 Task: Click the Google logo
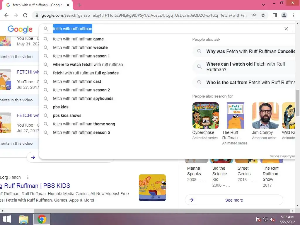click(x=20, y=29)
